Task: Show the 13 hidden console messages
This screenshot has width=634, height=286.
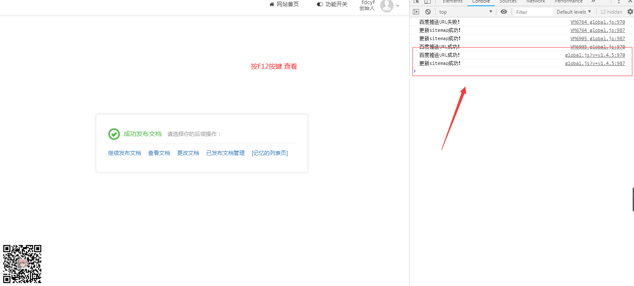Action: pos(611,12)
